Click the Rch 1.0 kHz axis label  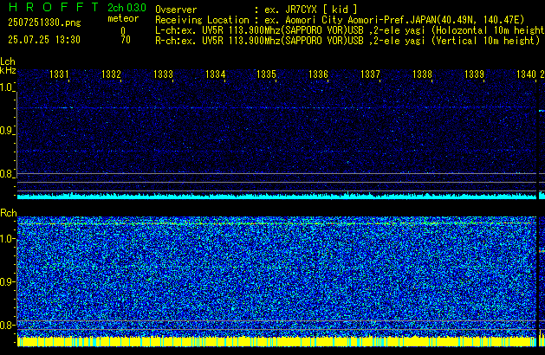coord(7,239)
